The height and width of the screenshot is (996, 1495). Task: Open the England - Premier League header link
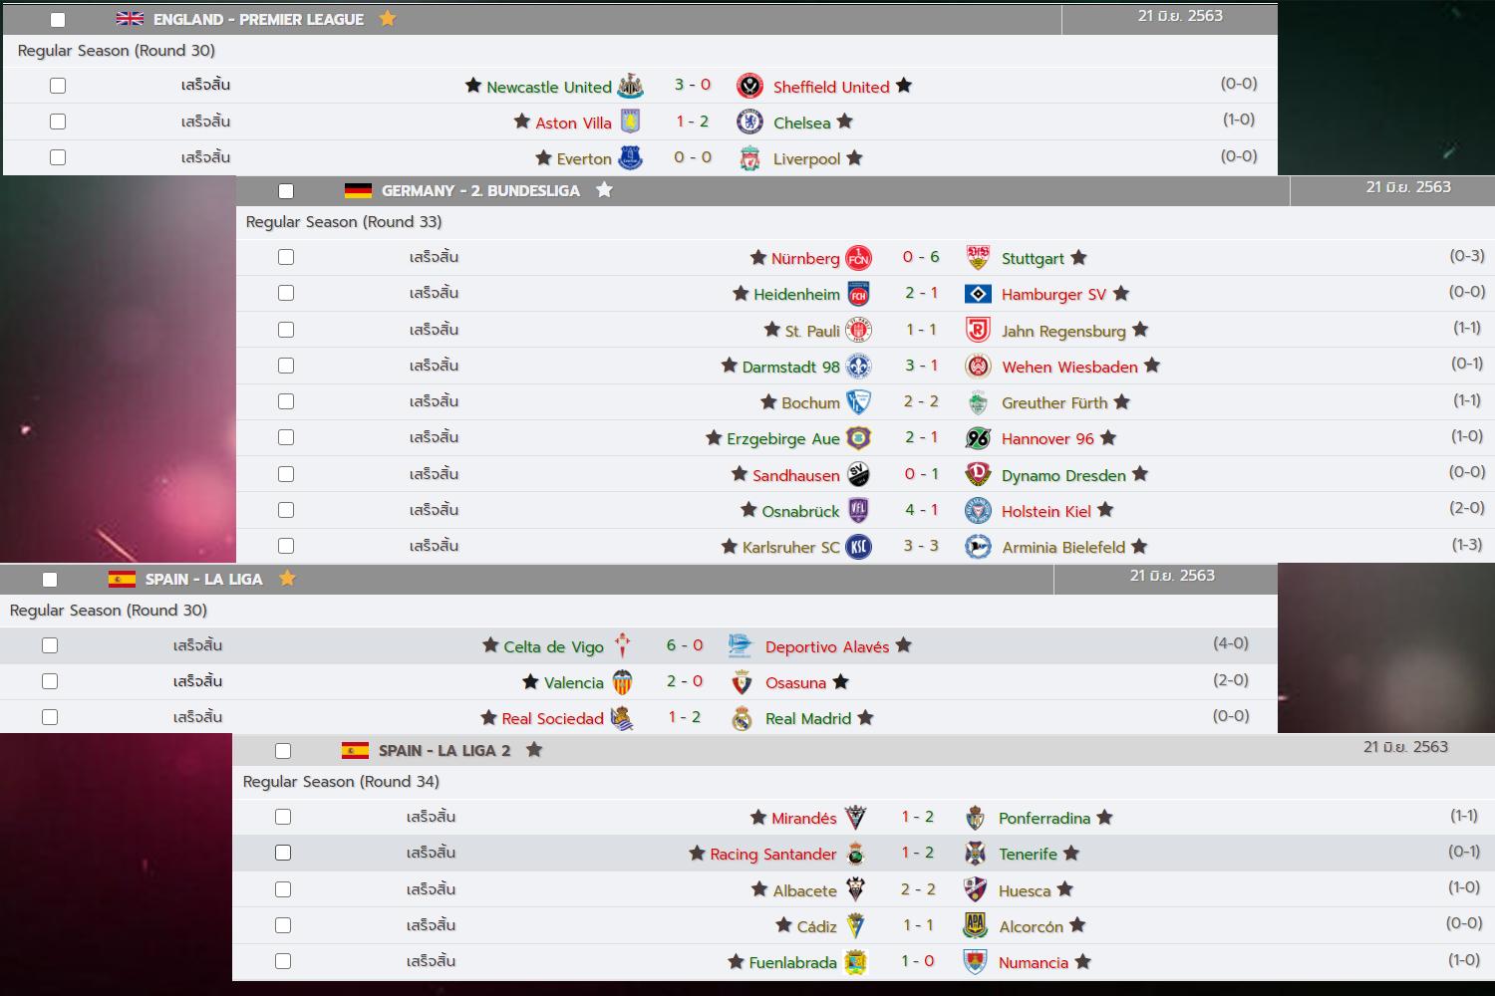[x=258, y=20]
